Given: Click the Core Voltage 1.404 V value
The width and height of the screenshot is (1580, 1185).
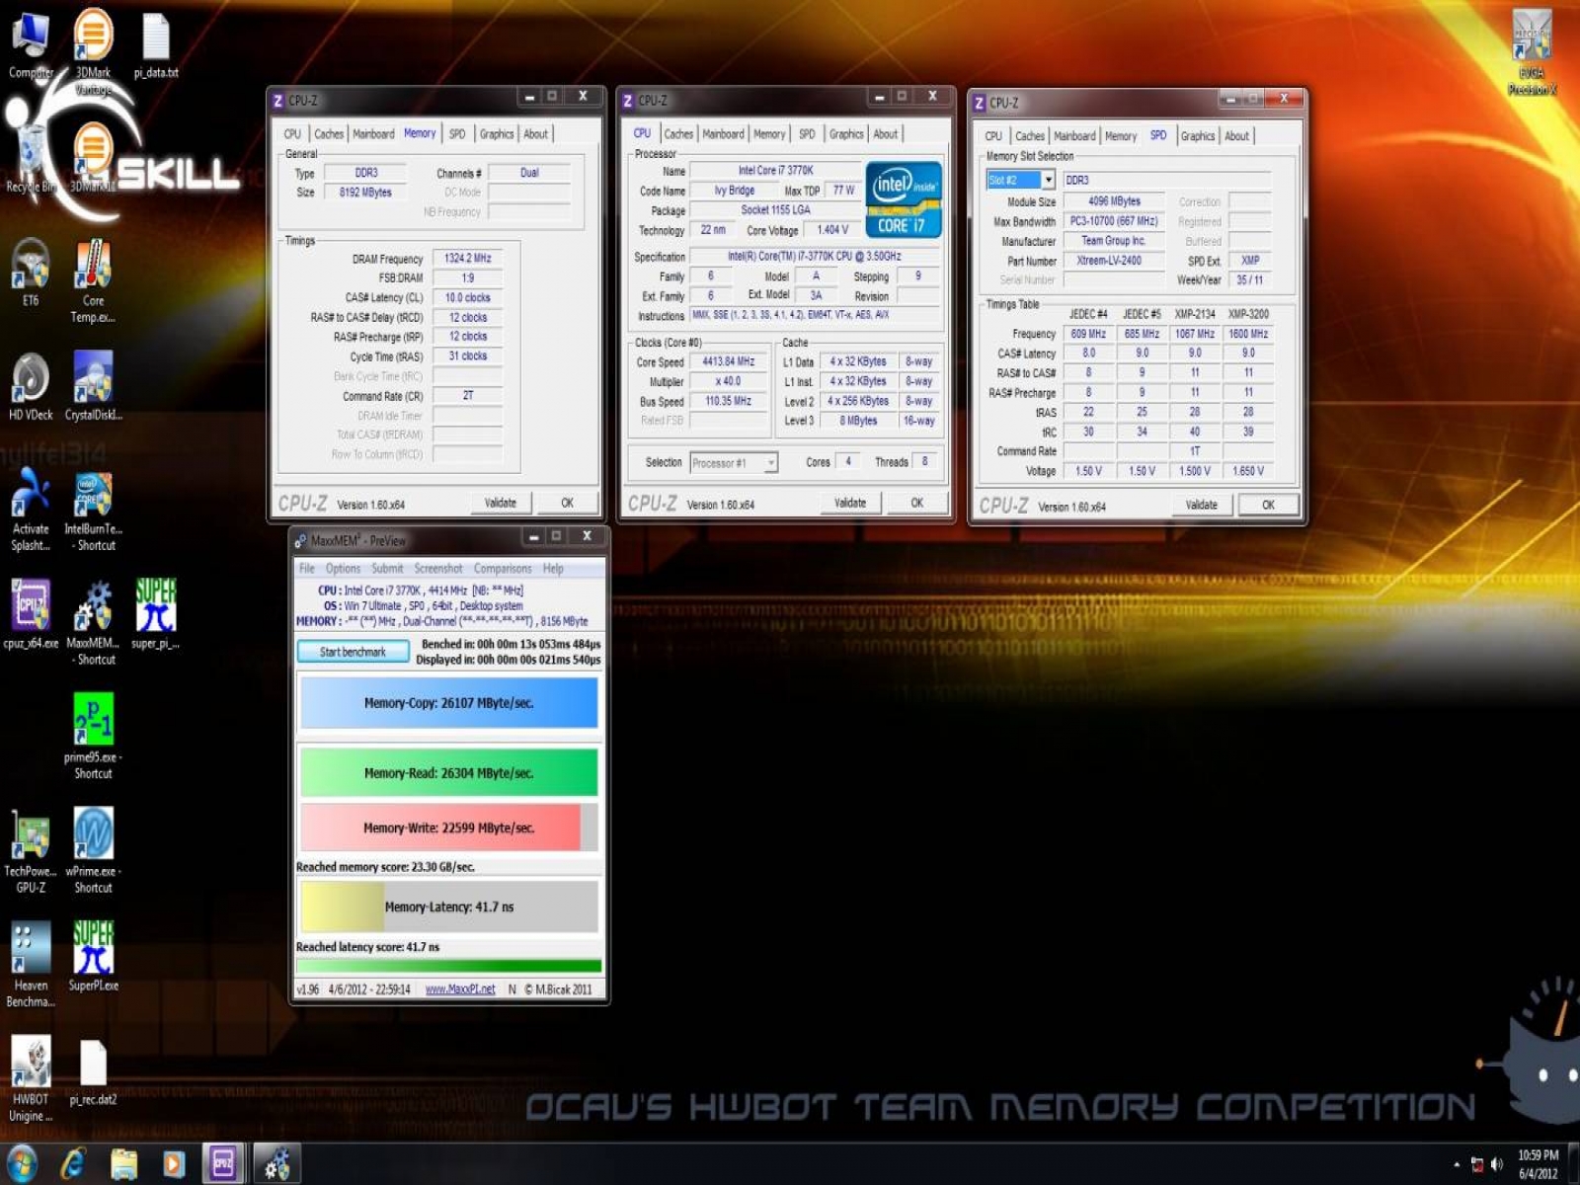Looking at the screenshot, I should (832, 230).
